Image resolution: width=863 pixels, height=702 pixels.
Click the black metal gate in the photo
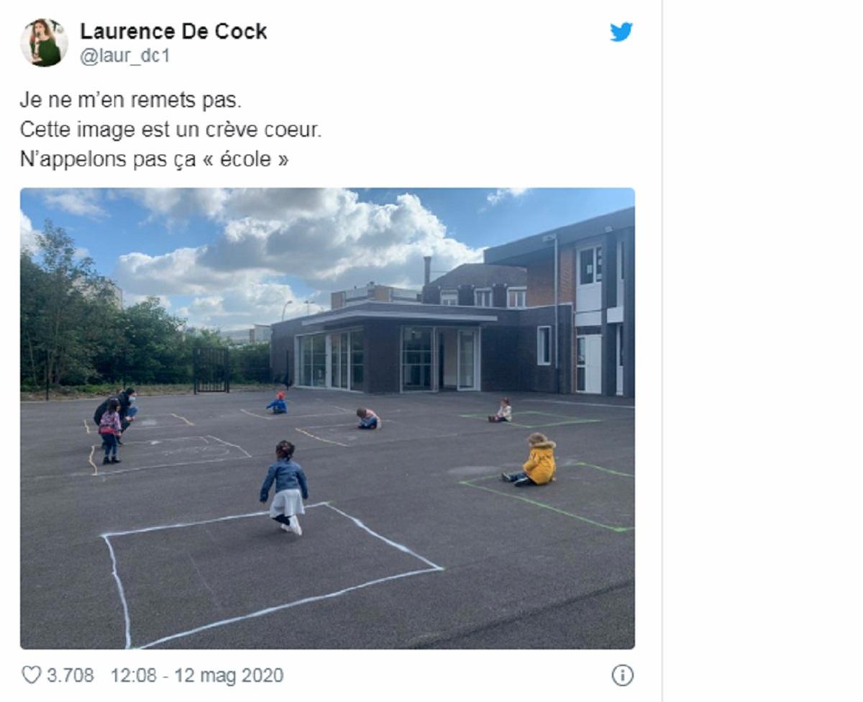211,370
